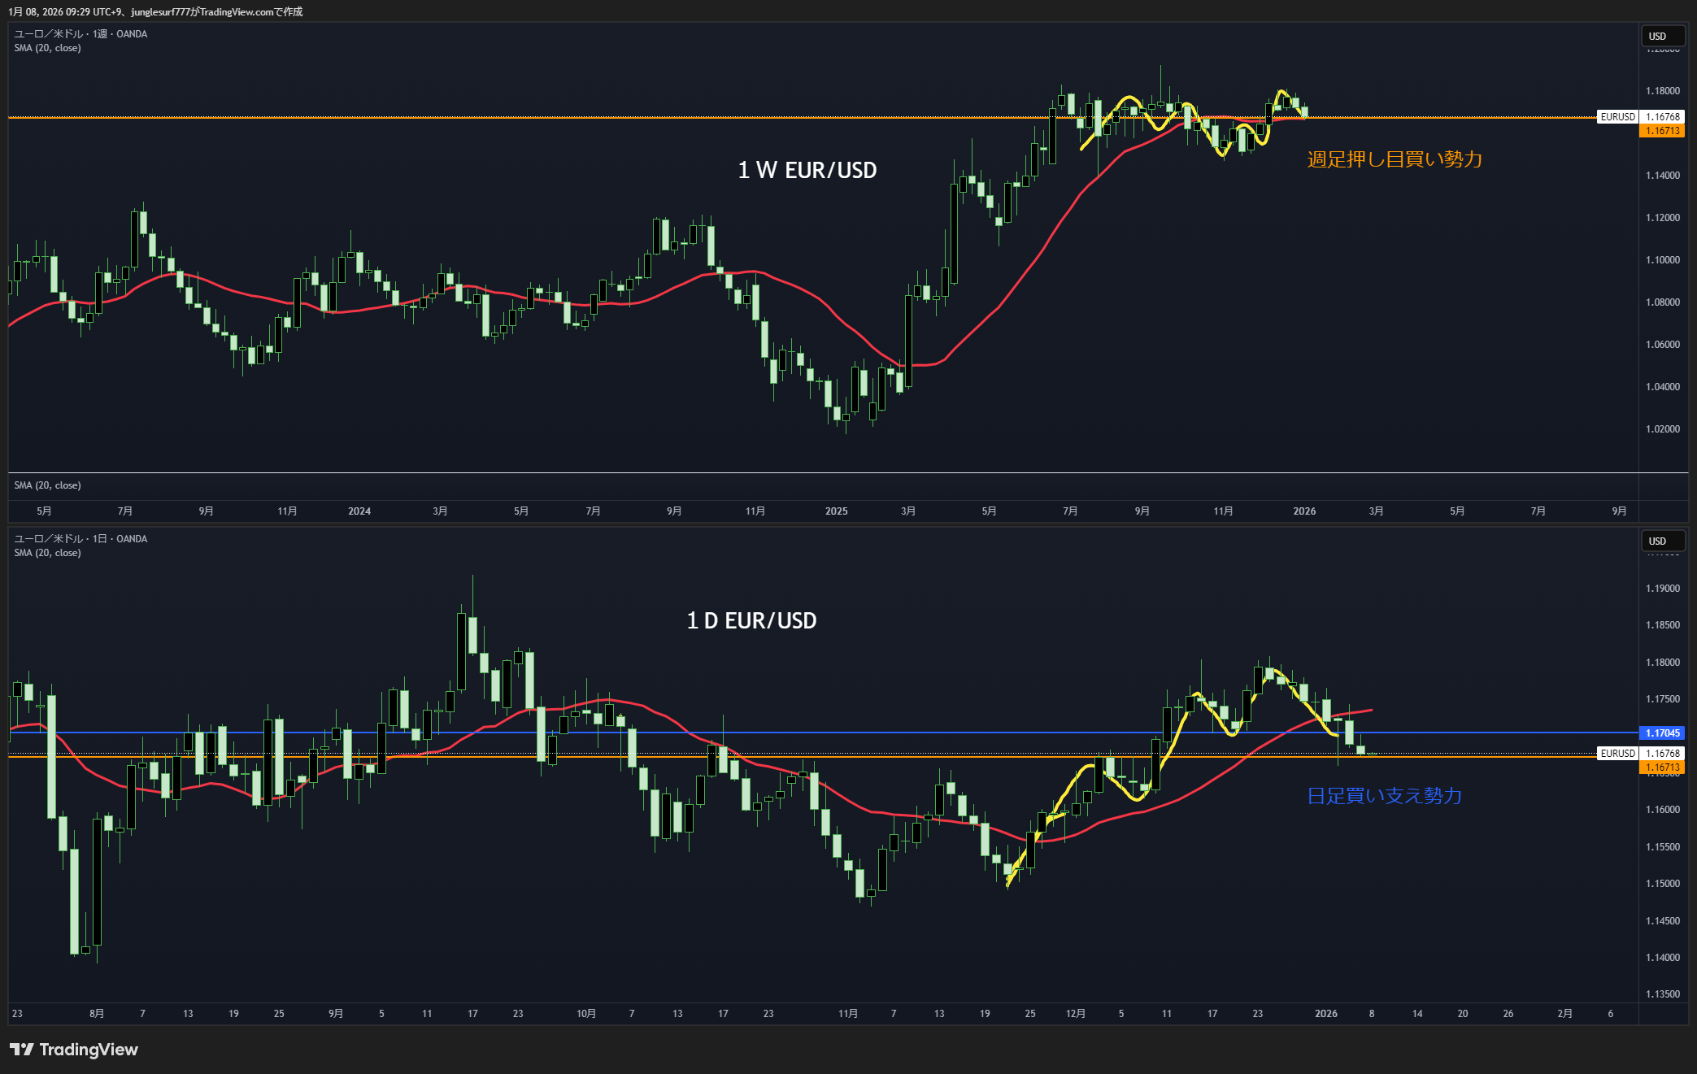Click the orange 週足押し目買い勢力 text label
Screen dimensions: 1697x1074
(x=1394, y=159)
